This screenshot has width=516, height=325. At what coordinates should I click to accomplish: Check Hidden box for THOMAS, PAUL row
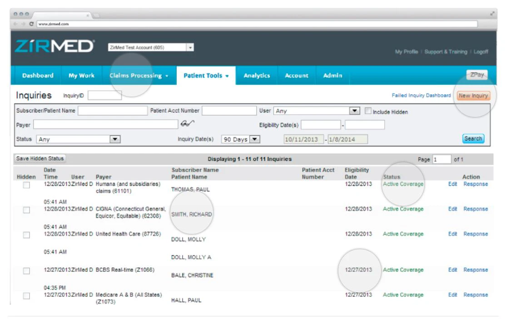coord(26,185)
